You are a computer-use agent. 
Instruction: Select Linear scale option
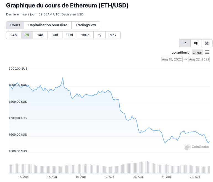pos(197,52)
